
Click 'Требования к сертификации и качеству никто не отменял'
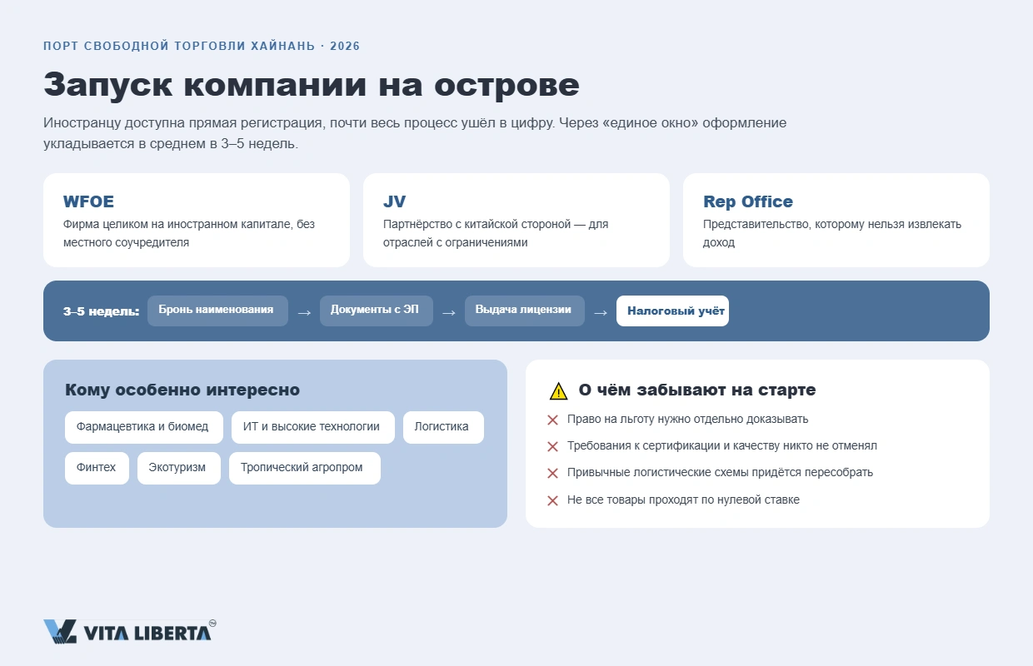722,446
